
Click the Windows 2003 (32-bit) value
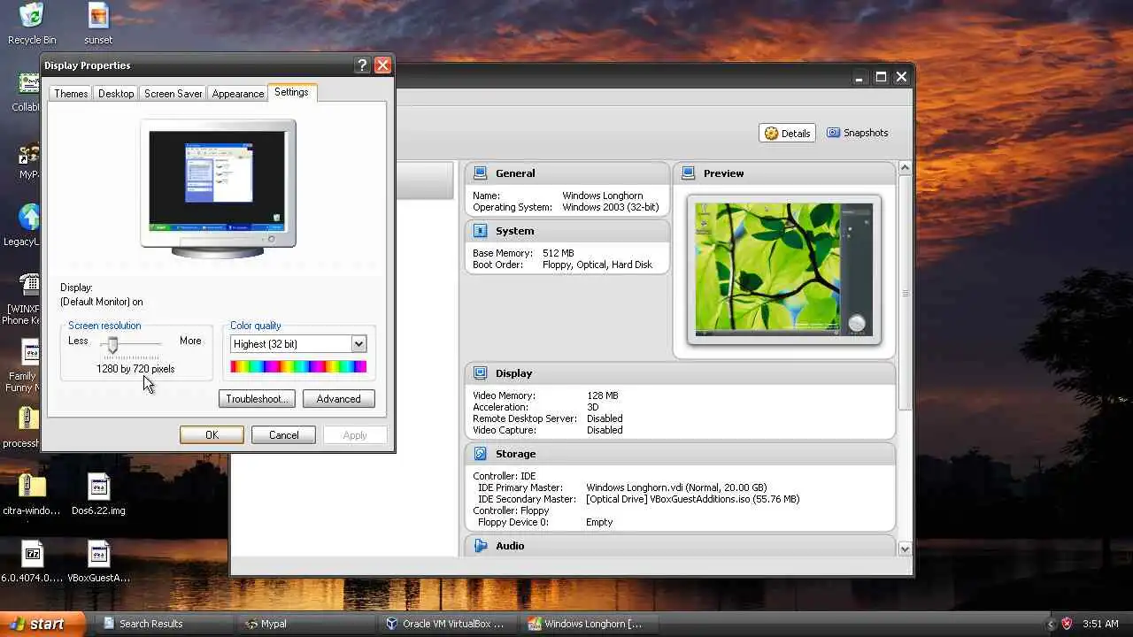610,207
